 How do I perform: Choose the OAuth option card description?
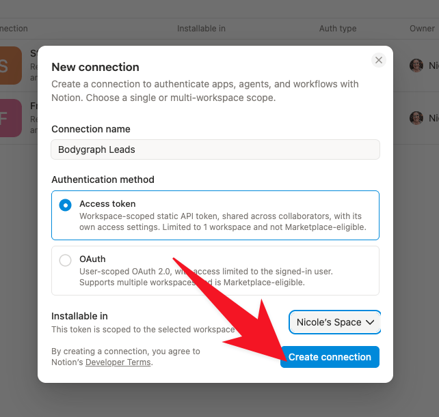[206, 277]
